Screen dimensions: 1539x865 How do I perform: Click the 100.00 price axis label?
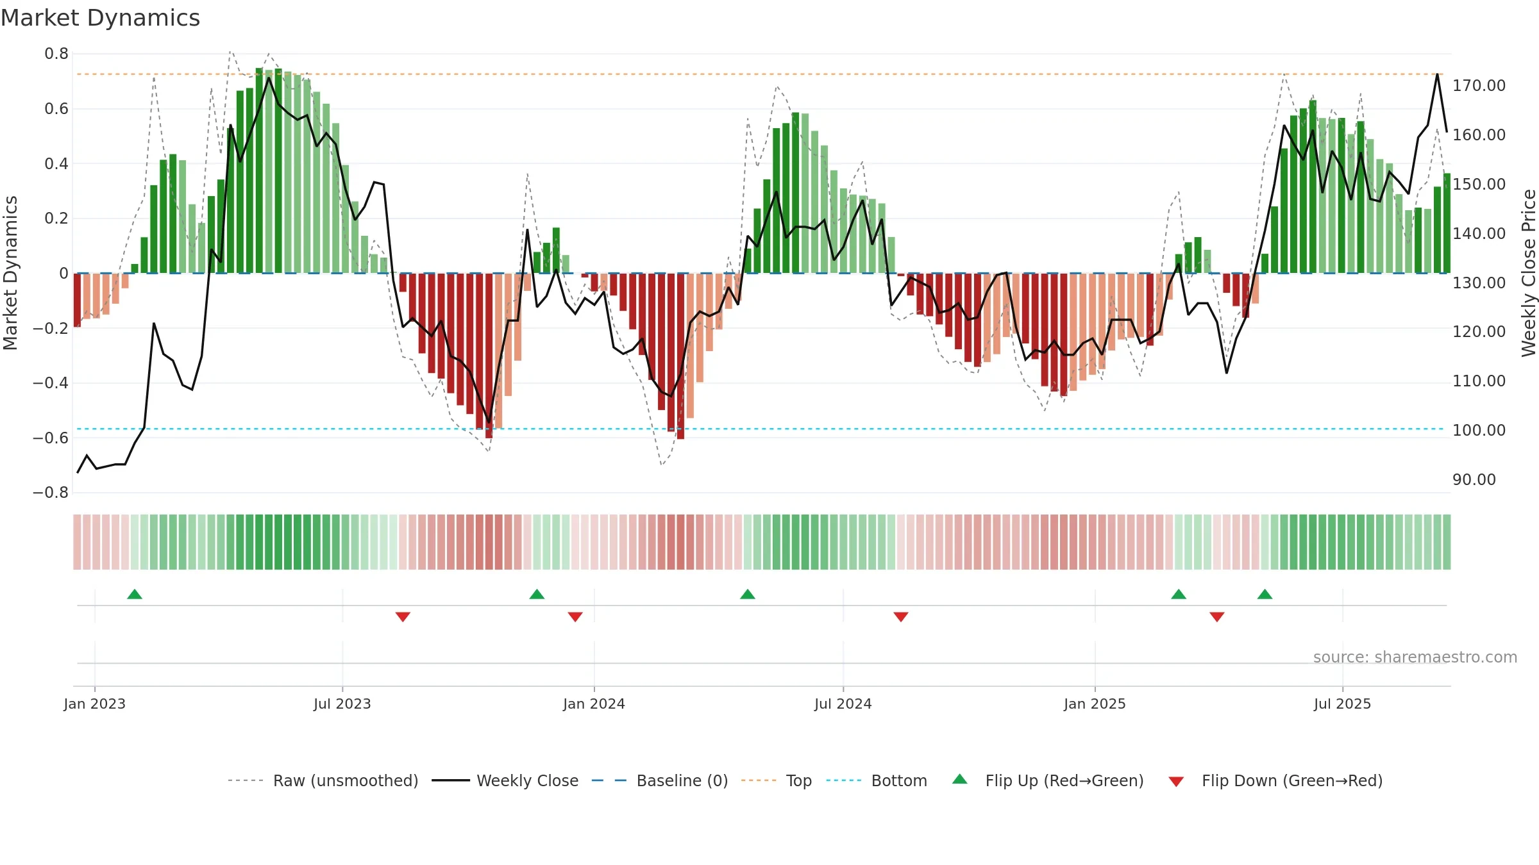point(1479,430)
